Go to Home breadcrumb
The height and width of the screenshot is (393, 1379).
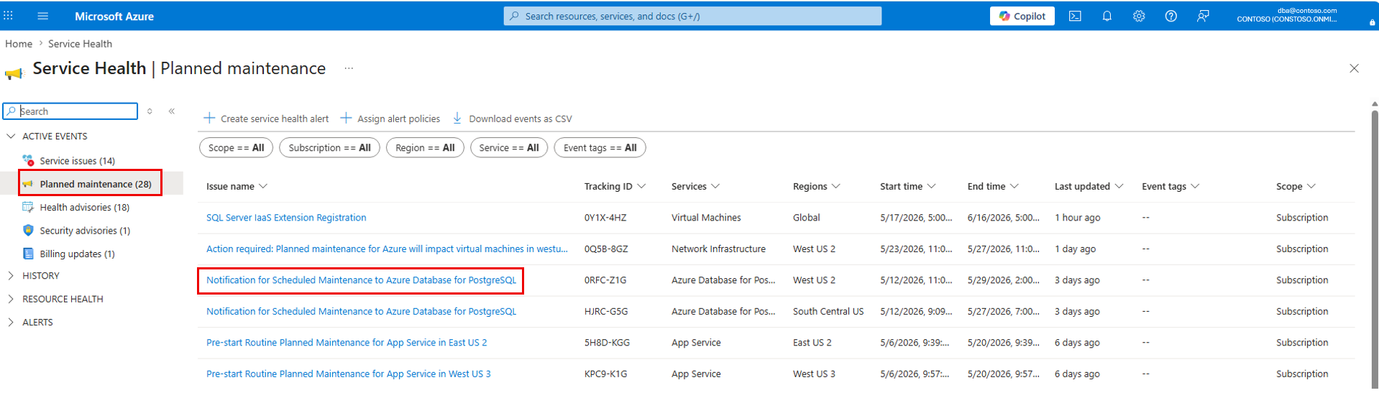(x=19, y=44)
